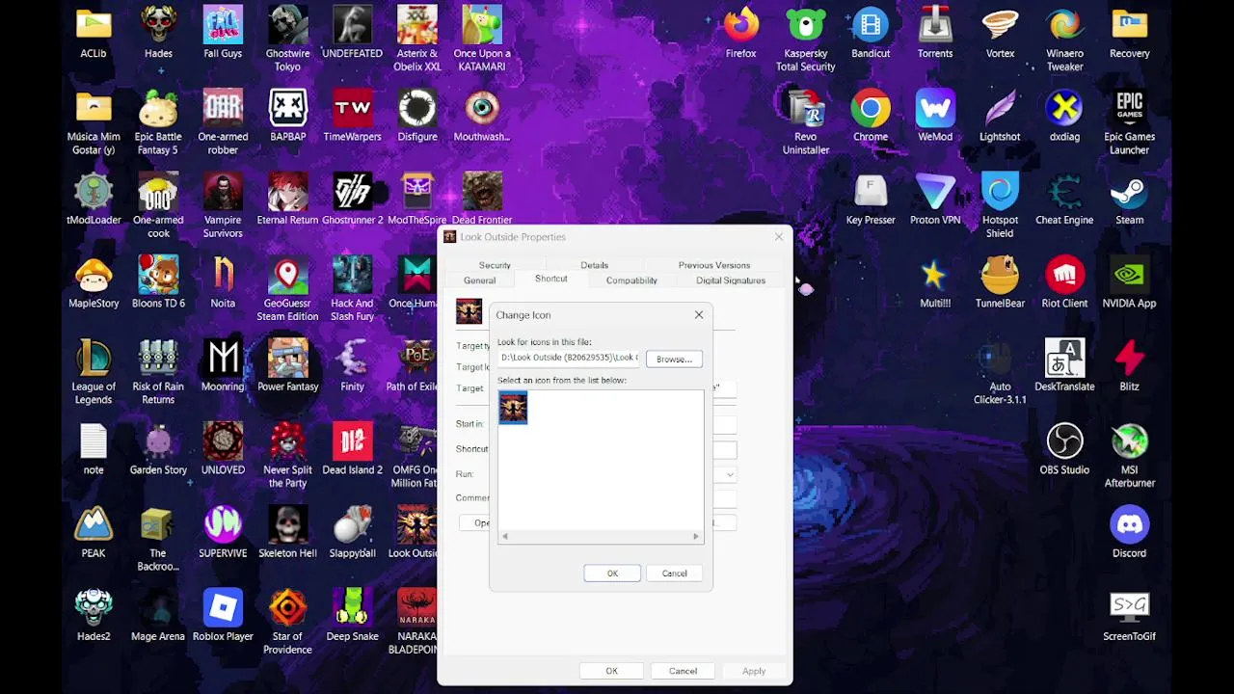
Task: Launch Lightshot from the desktop
Action: 1000,116
